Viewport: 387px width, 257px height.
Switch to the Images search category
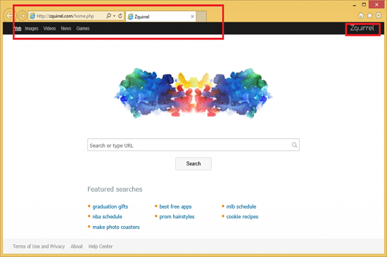pyautogui.click(x=32, y=28)
